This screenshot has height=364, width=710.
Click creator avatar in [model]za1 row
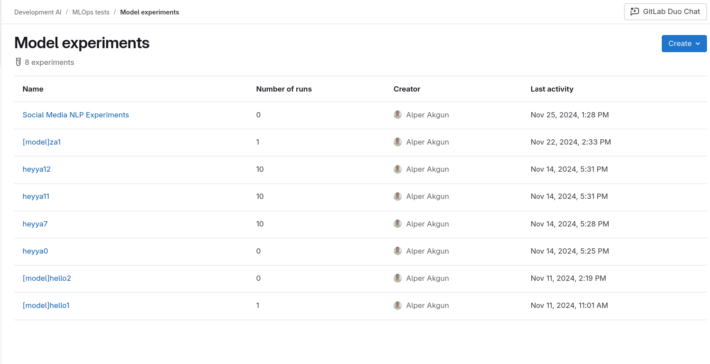tap(398, 142)
